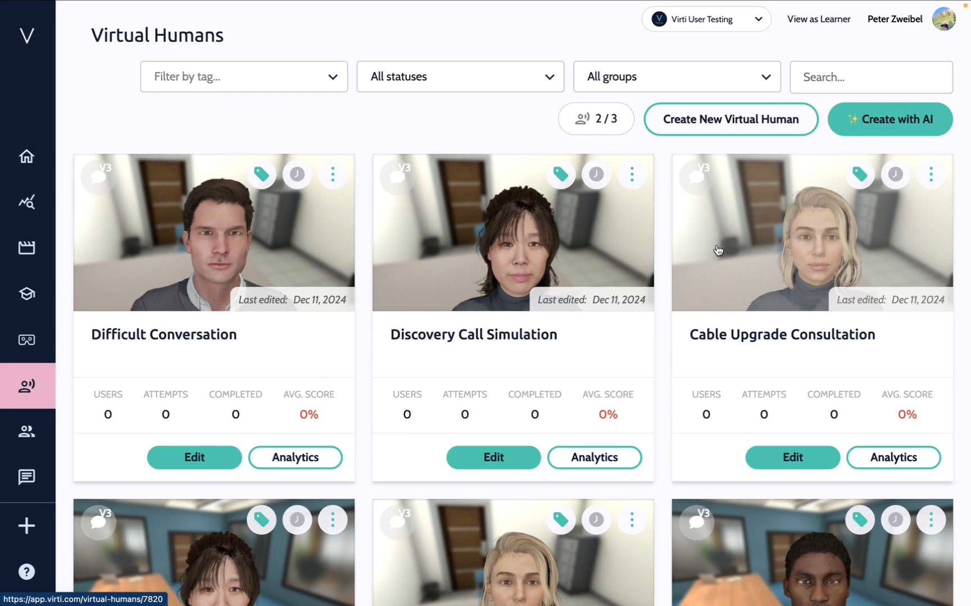
Task: Open three-dot menu on bottom-right card
Action: (x=931, y=520)
